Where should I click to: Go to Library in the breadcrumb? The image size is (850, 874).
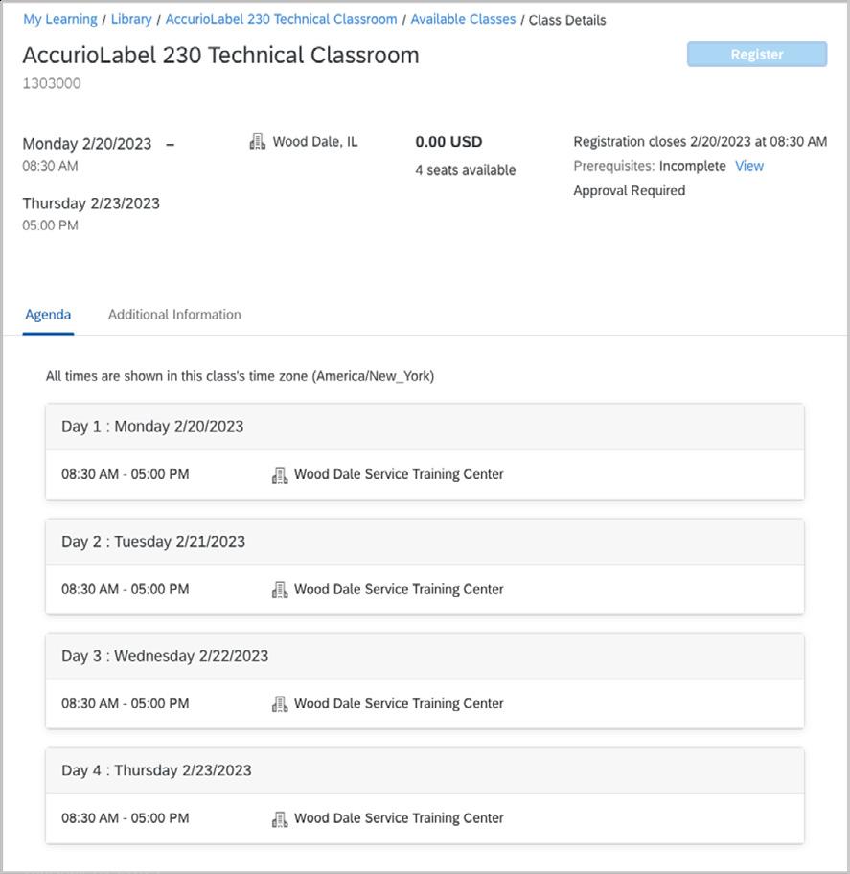[x=131, y=19]
